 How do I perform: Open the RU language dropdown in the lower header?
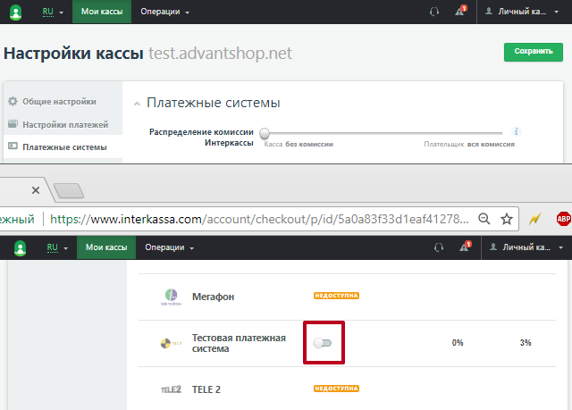tap(57, 247)
